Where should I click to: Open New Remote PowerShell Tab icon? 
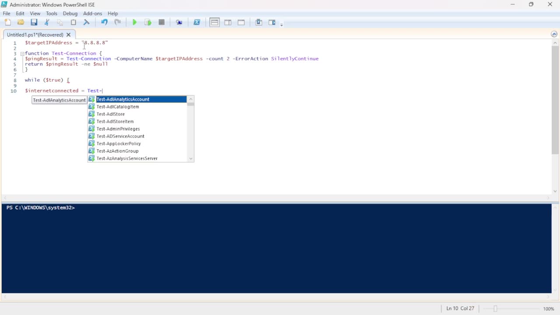[x=179, y=22]
